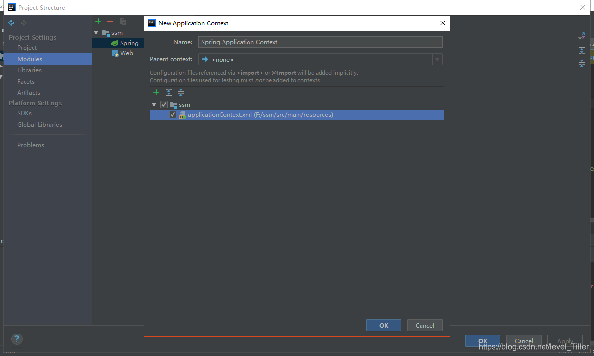Screen dimensions: 594x356
Task: Open Facets under Project Settings
Action: point(26,81)
